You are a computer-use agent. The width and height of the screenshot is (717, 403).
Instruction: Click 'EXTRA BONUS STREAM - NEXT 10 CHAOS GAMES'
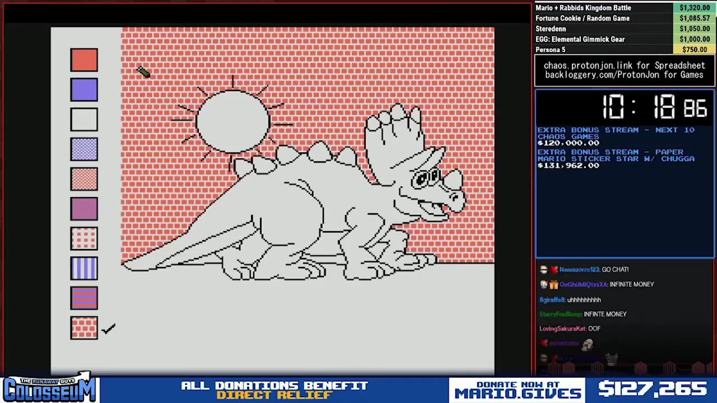tap(616, 133)
